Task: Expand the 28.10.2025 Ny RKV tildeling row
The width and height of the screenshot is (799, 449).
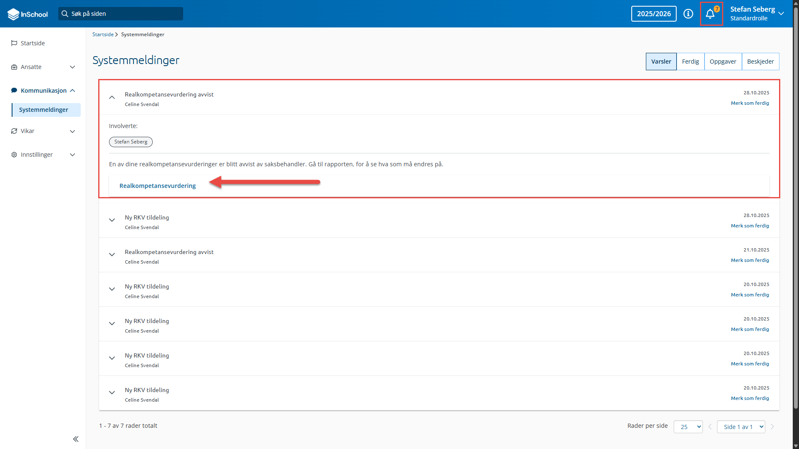Action: pos(112,220)
